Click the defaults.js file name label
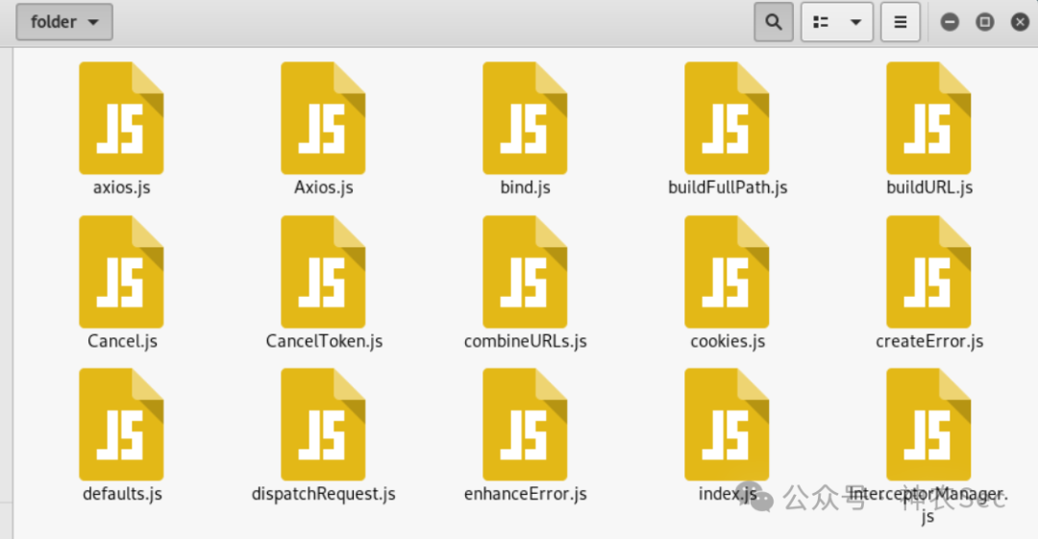The image size is (1038, 539). click(122, 494)
